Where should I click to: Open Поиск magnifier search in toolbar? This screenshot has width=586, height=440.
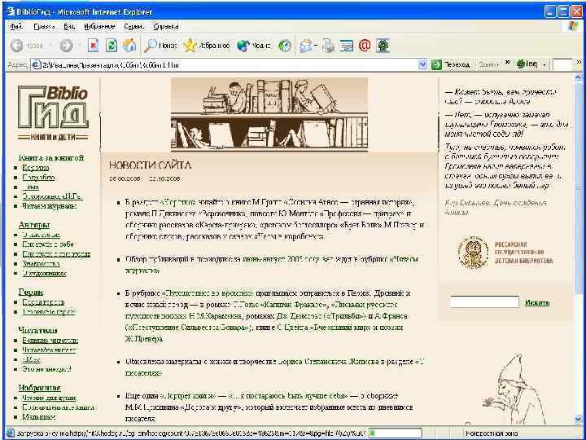click(160, 46)
